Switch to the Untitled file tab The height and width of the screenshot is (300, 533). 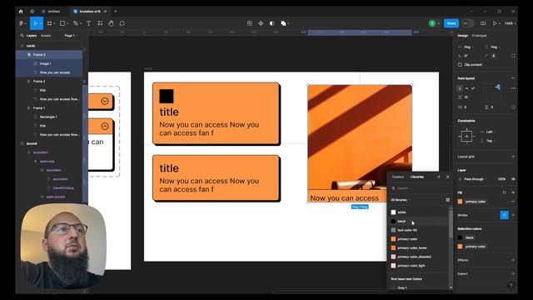click(x=51, y=11)
